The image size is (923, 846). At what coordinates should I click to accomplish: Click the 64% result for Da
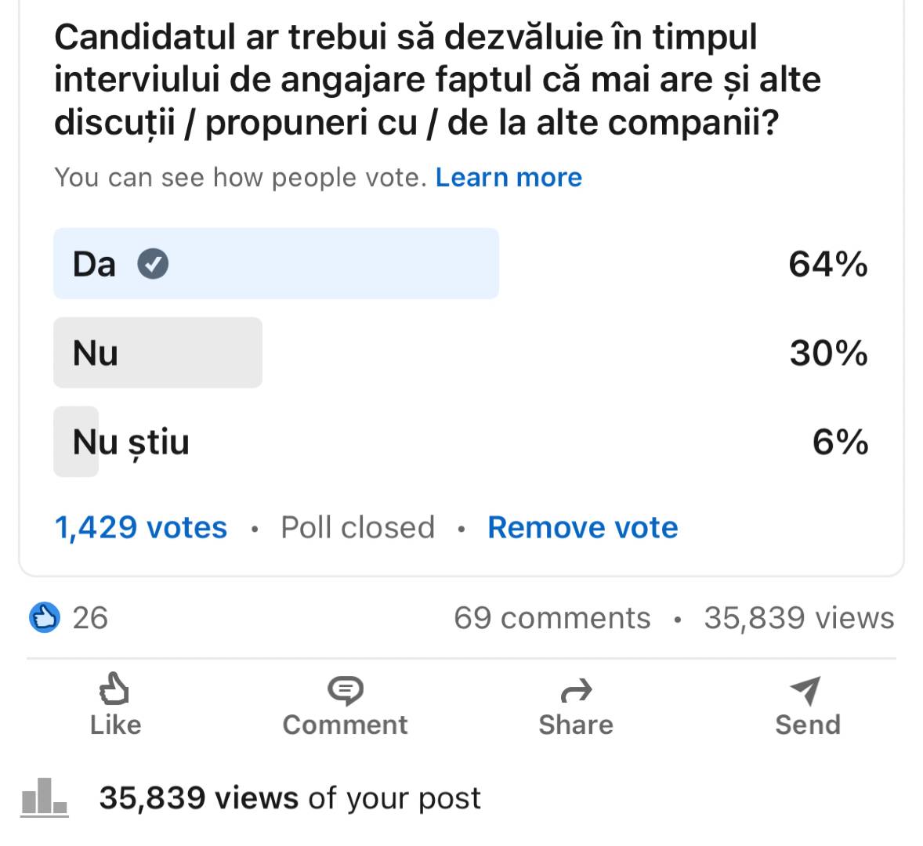point(827,264)
